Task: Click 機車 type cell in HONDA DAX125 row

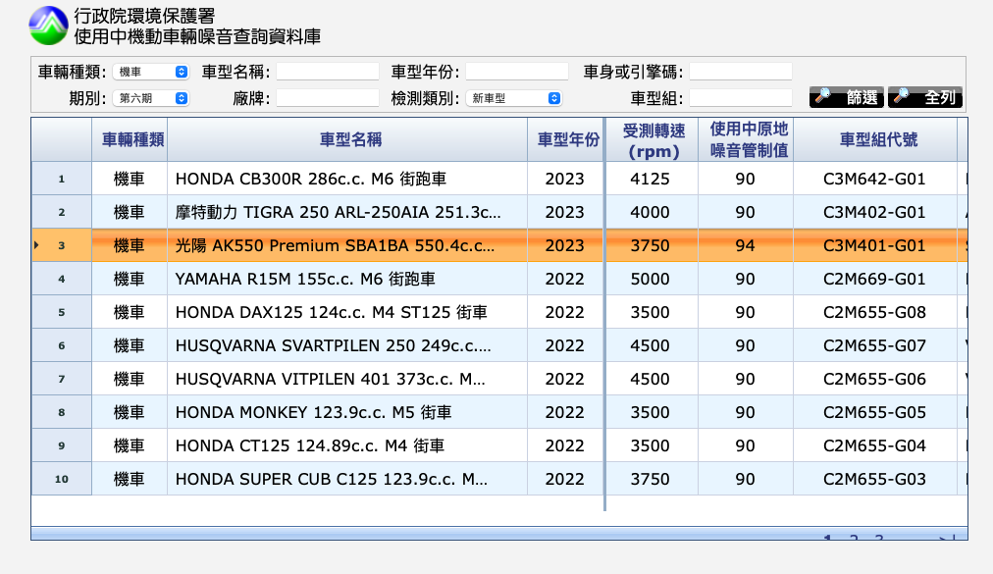Action: click(x=130, y=312)
